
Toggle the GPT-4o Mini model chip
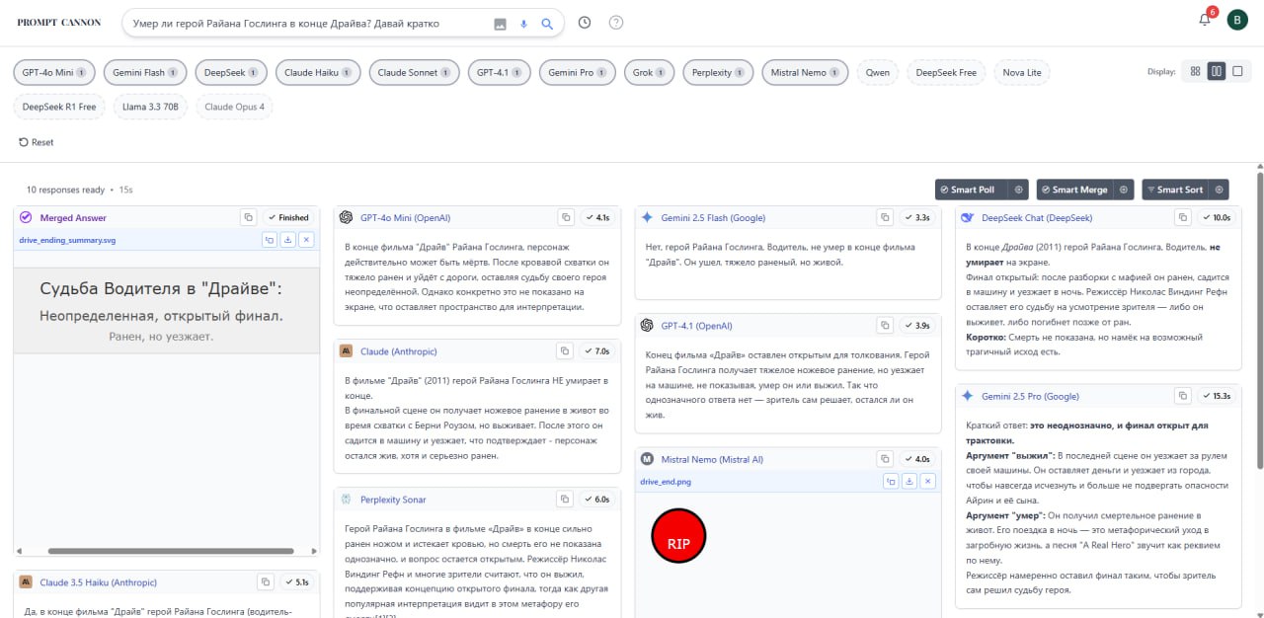(54, 72)
